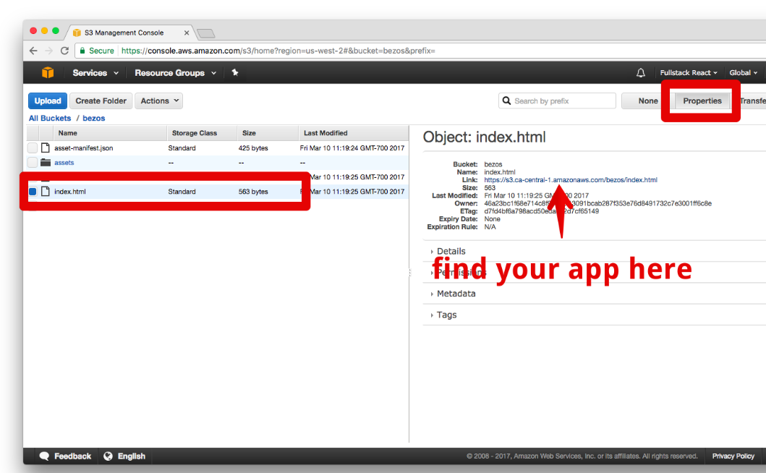
Task: Click the globe icon beside English
Action: [108, 456]
